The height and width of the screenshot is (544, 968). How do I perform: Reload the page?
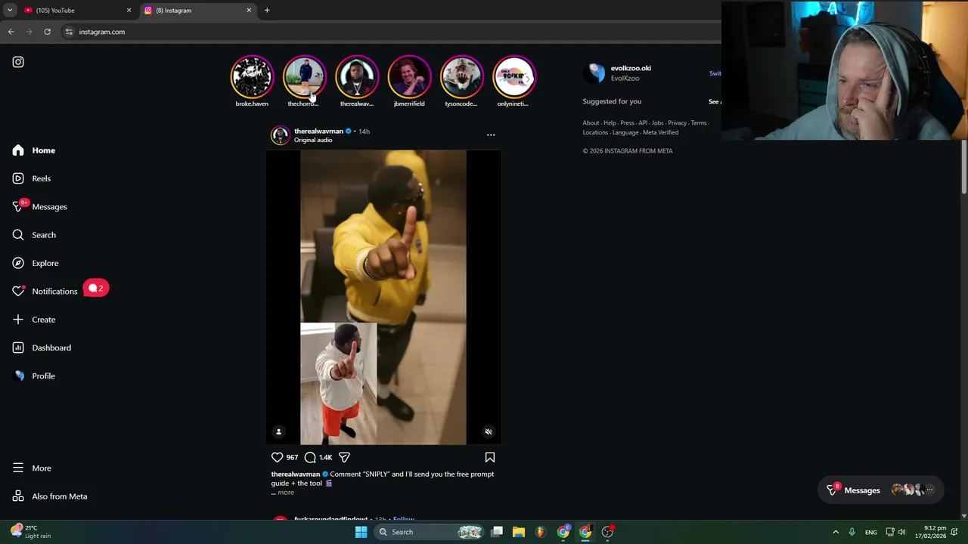pyautogui.click(x=47, y=32)
